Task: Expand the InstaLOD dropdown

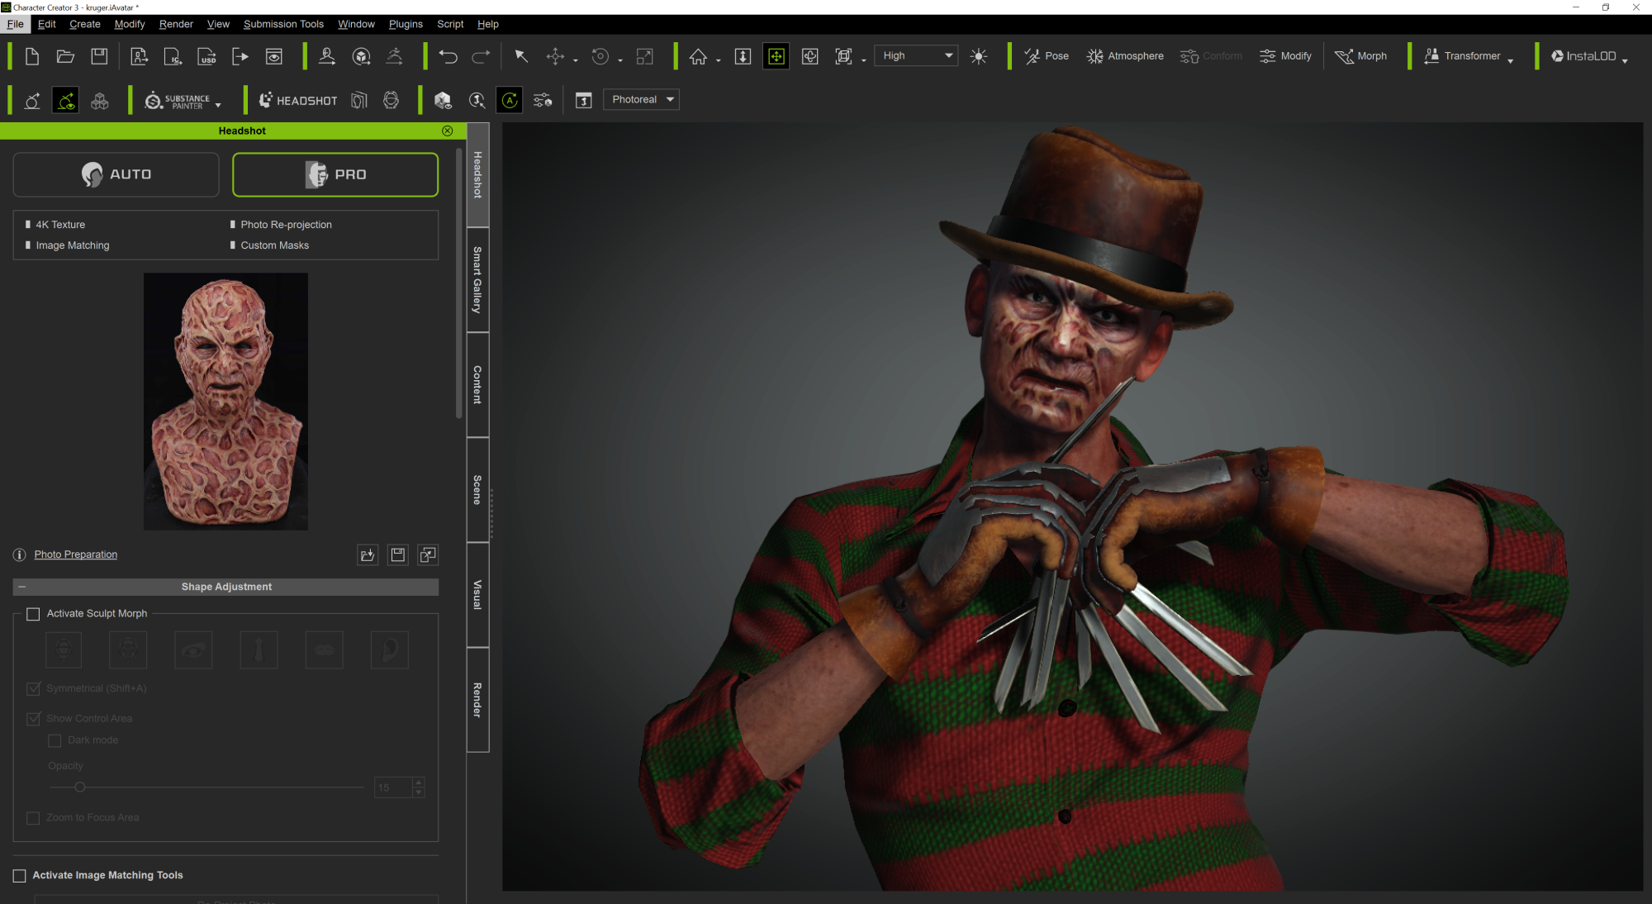Action: [x=1624, y=59]
